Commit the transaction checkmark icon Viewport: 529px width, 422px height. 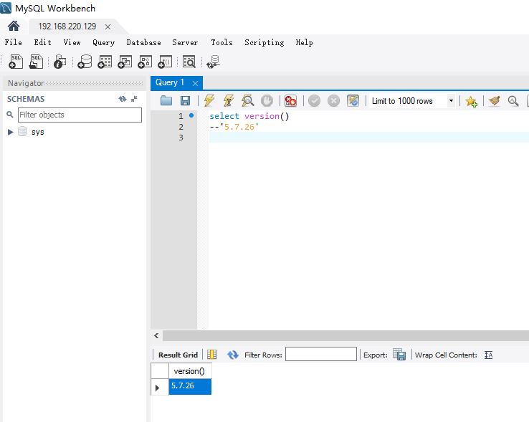pyautogui.click(x=314, y=100)
